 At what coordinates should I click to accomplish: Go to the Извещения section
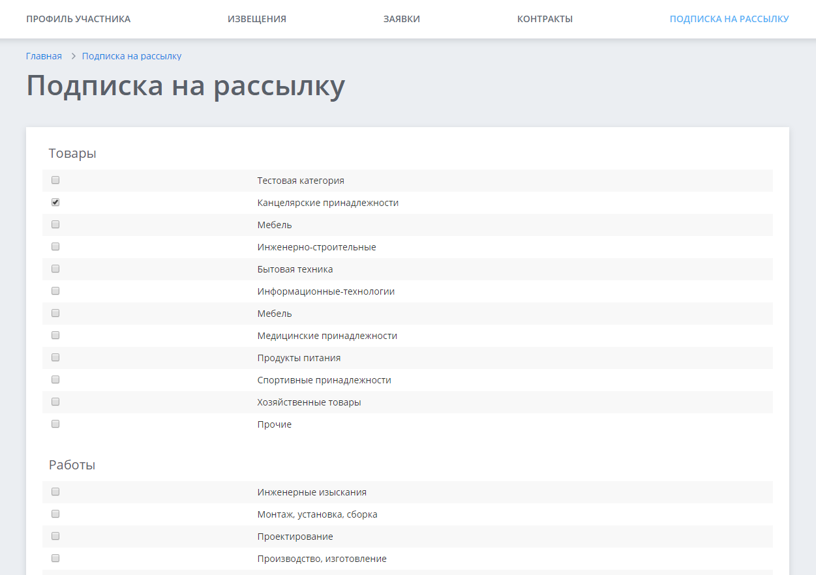click(x=256, y=19)
